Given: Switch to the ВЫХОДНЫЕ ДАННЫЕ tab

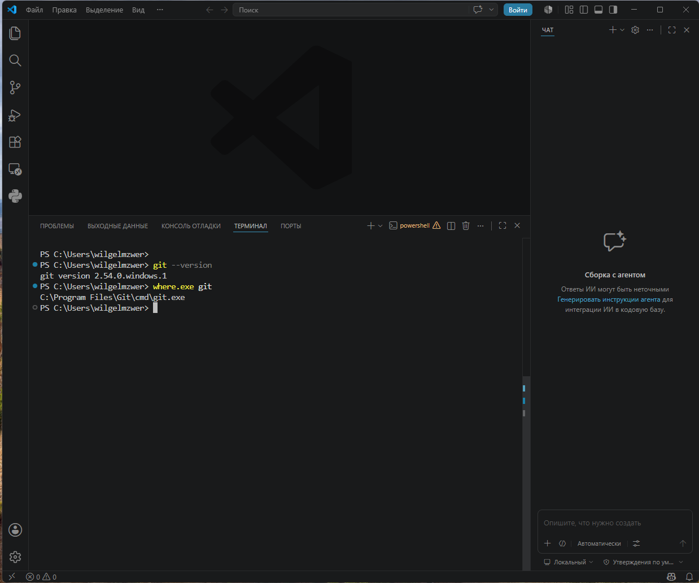Looking at the screenshot, I should pos(117,226).
